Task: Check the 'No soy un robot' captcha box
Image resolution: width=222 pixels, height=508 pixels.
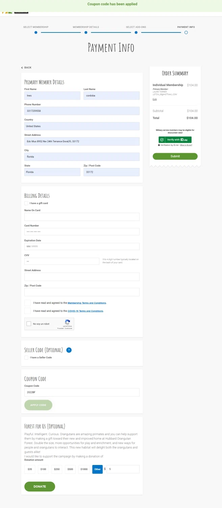Action: click(x=29, y=324)
